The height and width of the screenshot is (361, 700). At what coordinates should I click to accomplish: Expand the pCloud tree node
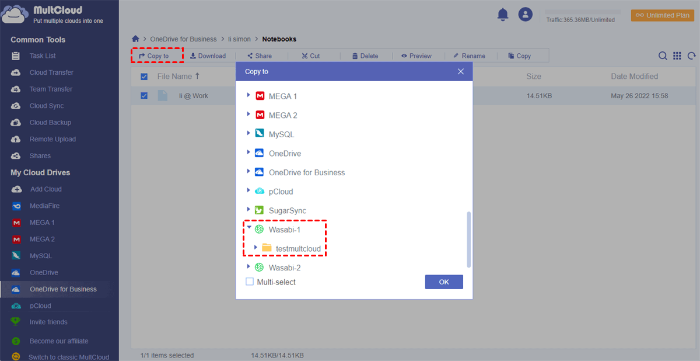249,191
